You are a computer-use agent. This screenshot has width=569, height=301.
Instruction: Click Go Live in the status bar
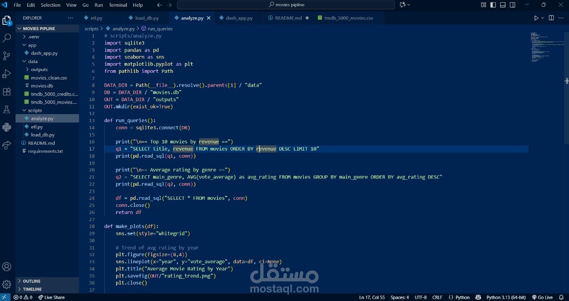pos(542,297)
